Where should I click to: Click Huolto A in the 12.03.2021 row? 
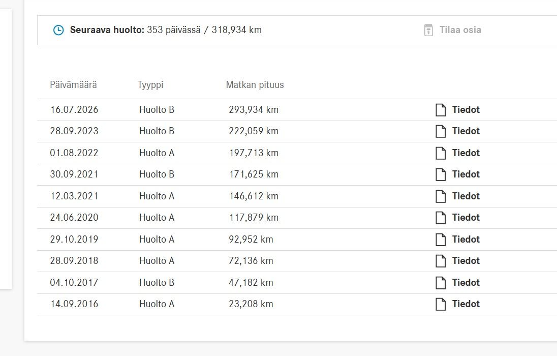157,196
